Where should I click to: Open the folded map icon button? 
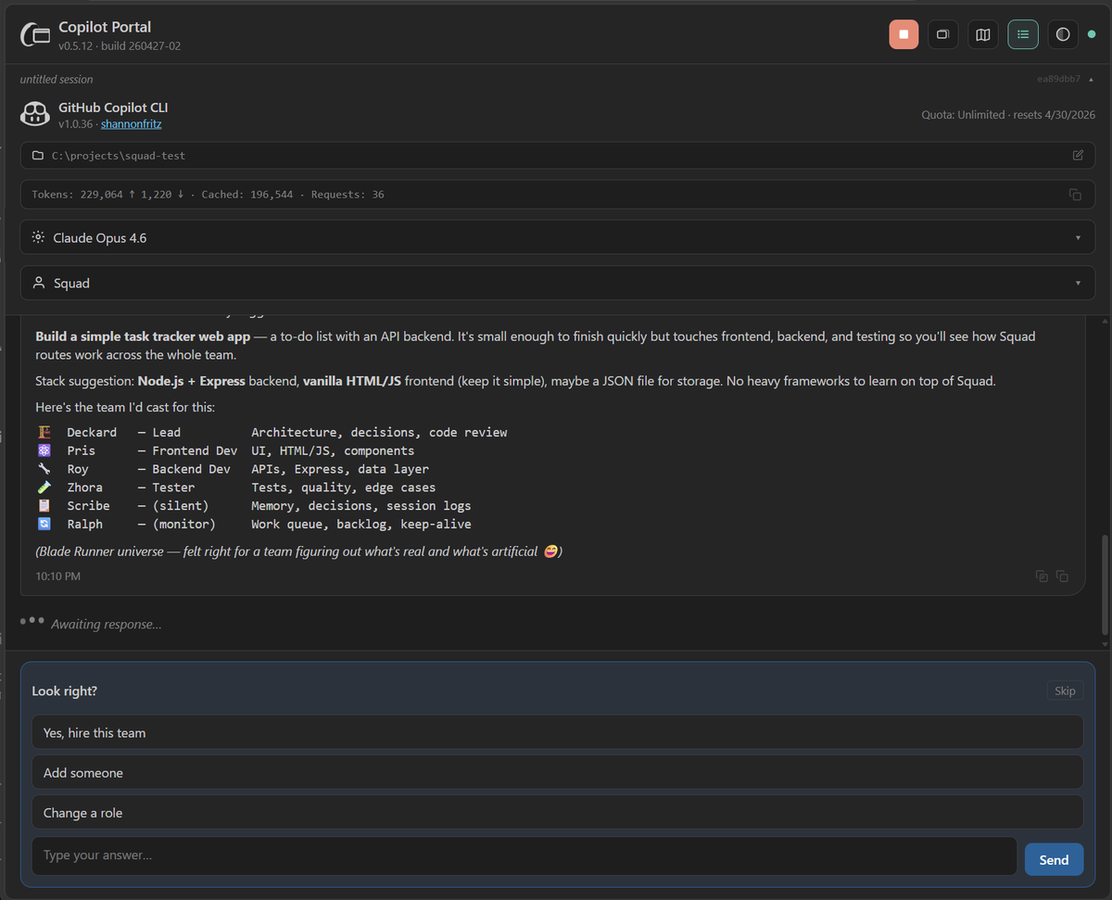pyautogui.click(x=983, y=34)
